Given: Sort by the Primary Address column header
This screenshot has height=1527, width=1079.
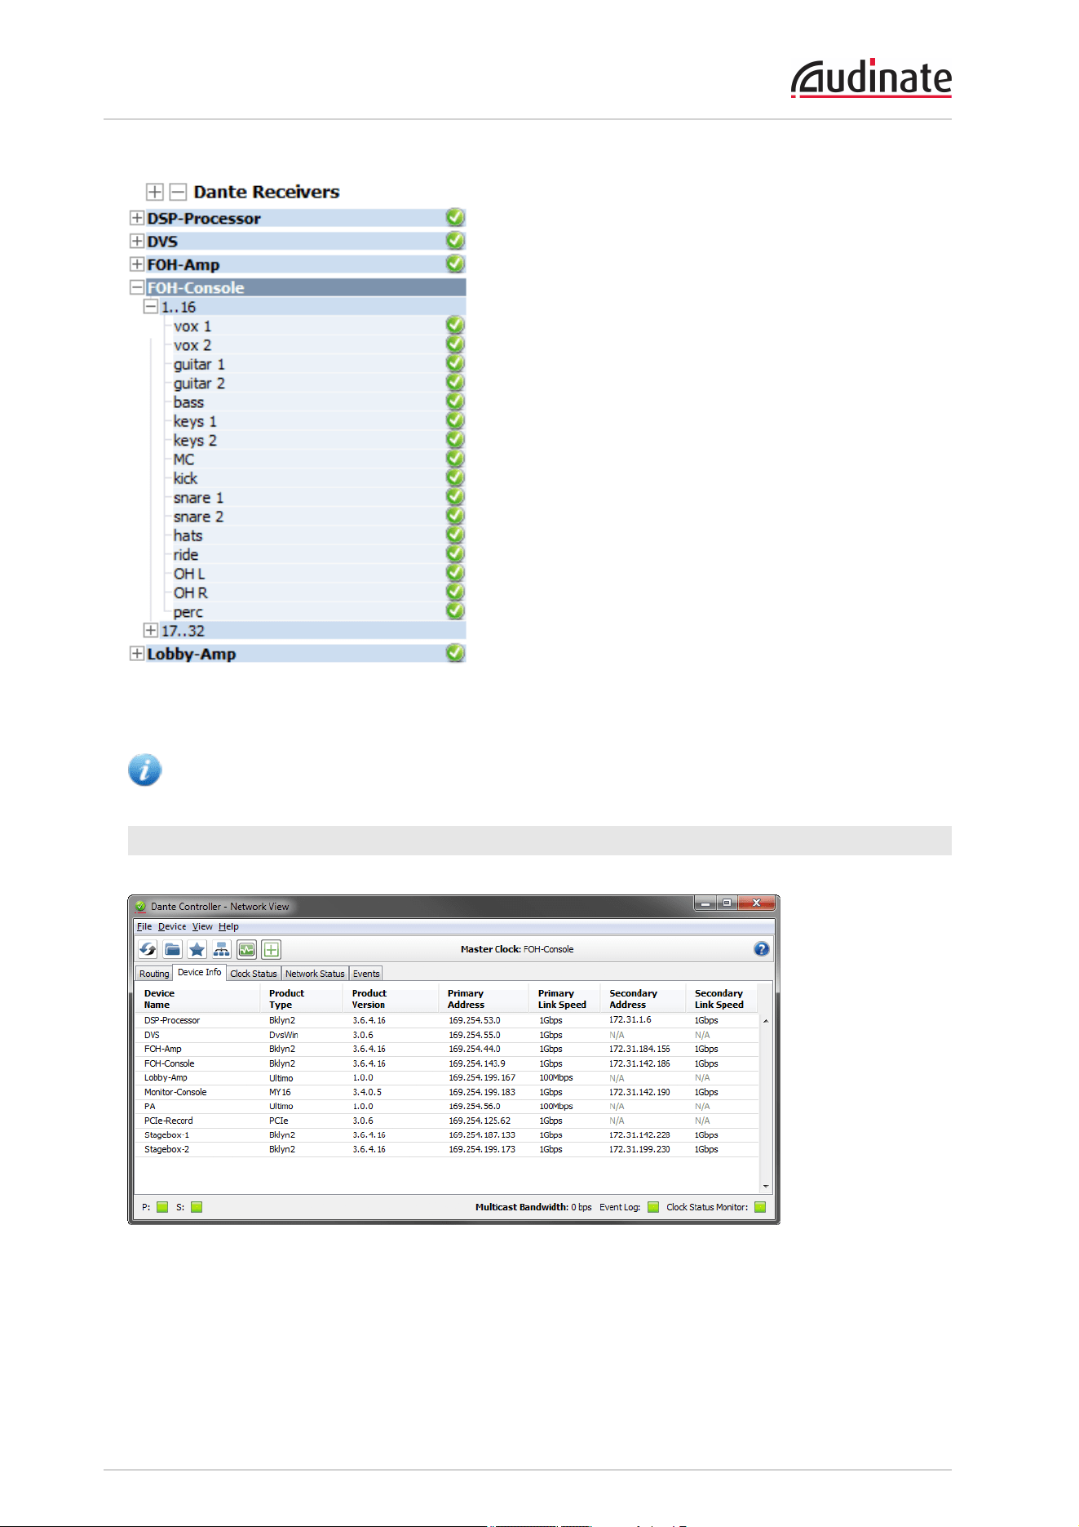Looking at the screenshot, I should [x=484, y=999].
